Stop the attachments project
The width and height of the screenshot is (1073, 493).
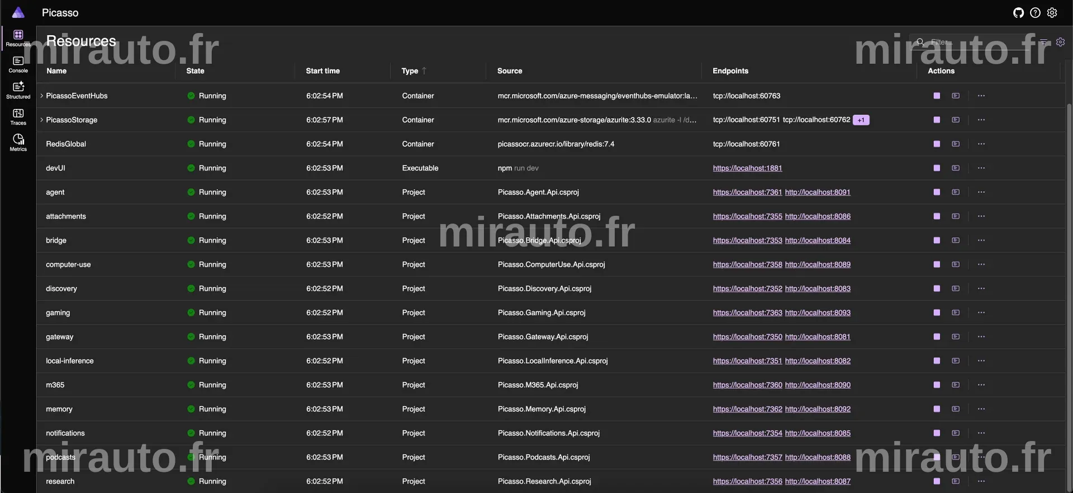(937, 216)
